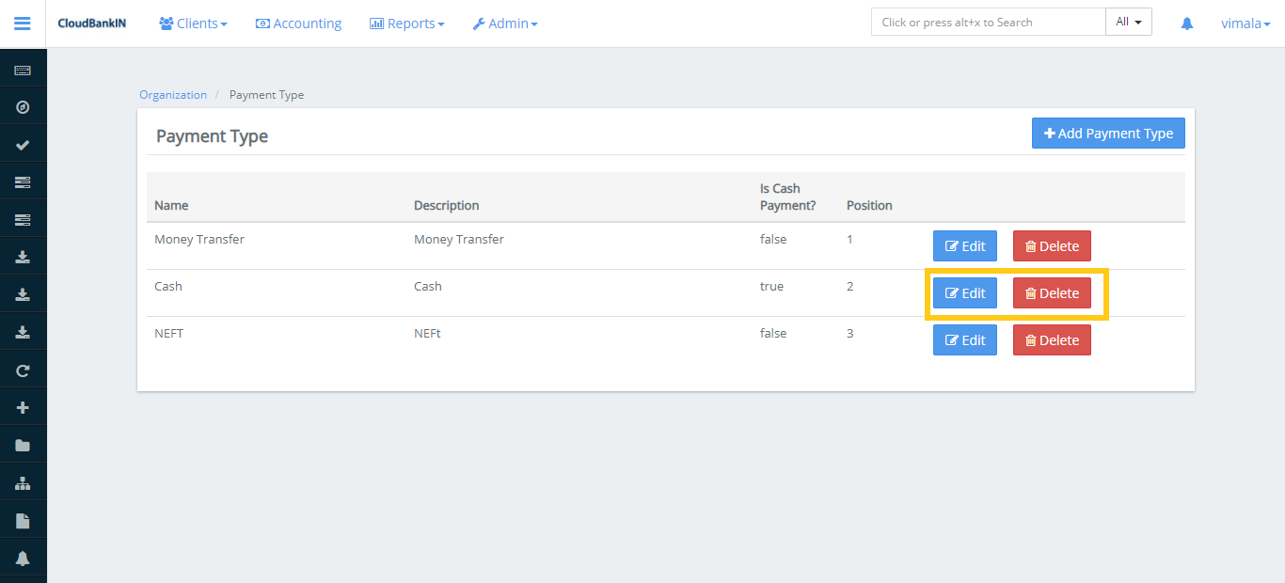Click the checkmark icon in the sidebar
1285x583 pixels.
23,145
